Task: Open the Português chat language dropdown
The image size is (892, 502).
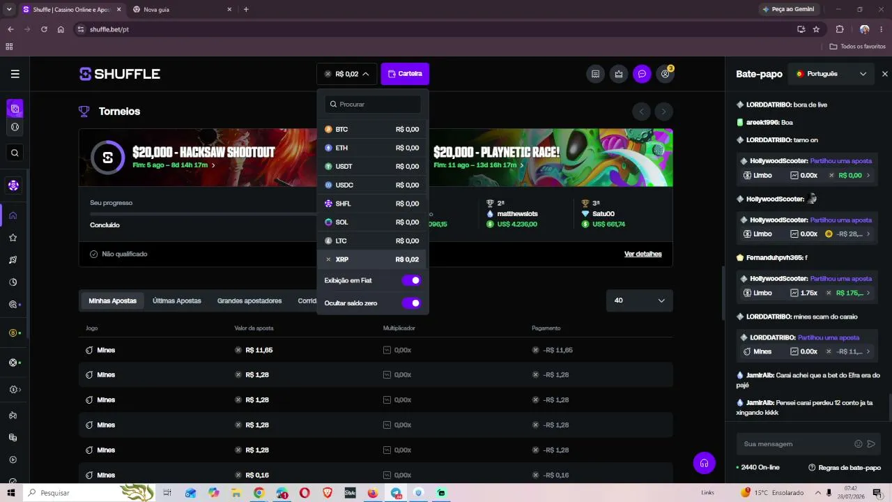Action: click(x=831, y=74)
